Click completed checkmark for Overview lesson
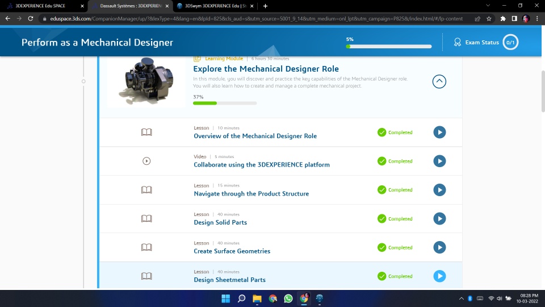Viewport: 545px width, 307px height. click(x=381, y=132)
